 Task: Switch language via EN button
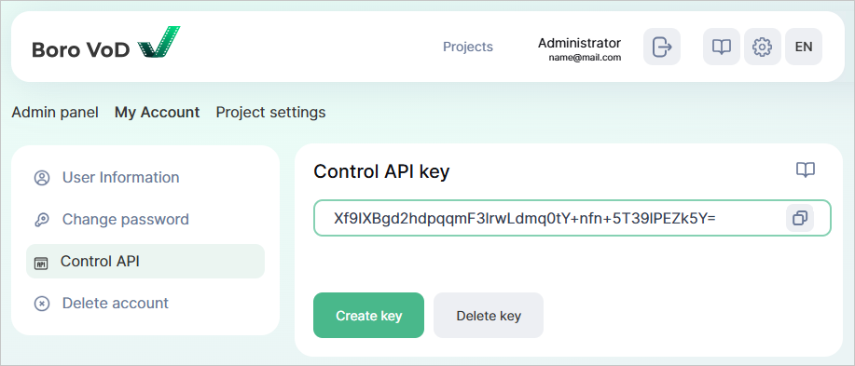(804, 47)
